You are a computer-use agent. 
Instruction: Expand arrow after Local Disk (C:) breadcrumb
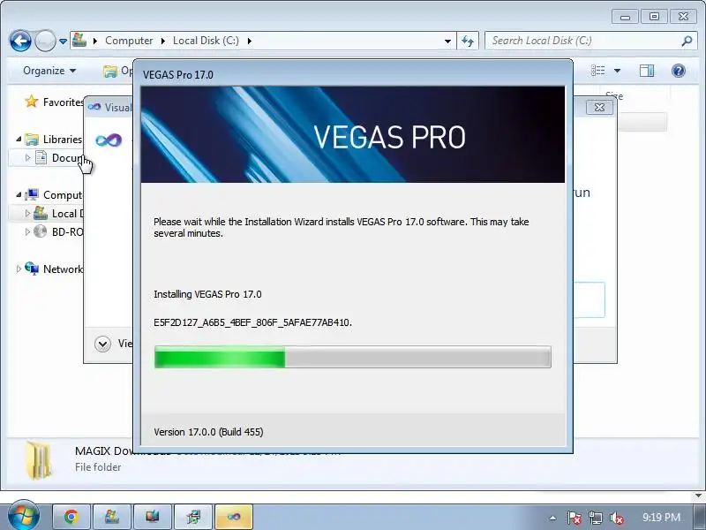[250, 41]
